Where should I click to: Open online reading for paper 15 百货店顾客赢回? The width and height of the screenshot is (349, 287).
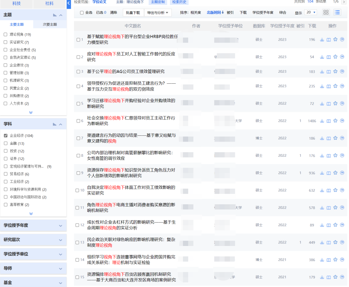click(x=329, y=277)
